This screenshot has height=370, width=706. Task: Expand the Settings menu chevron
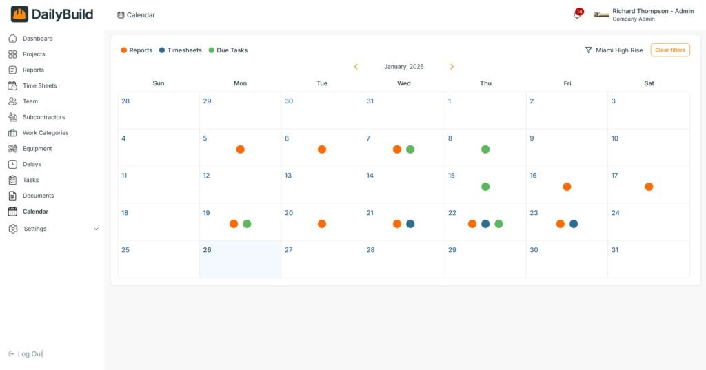(x=96, y=229)
